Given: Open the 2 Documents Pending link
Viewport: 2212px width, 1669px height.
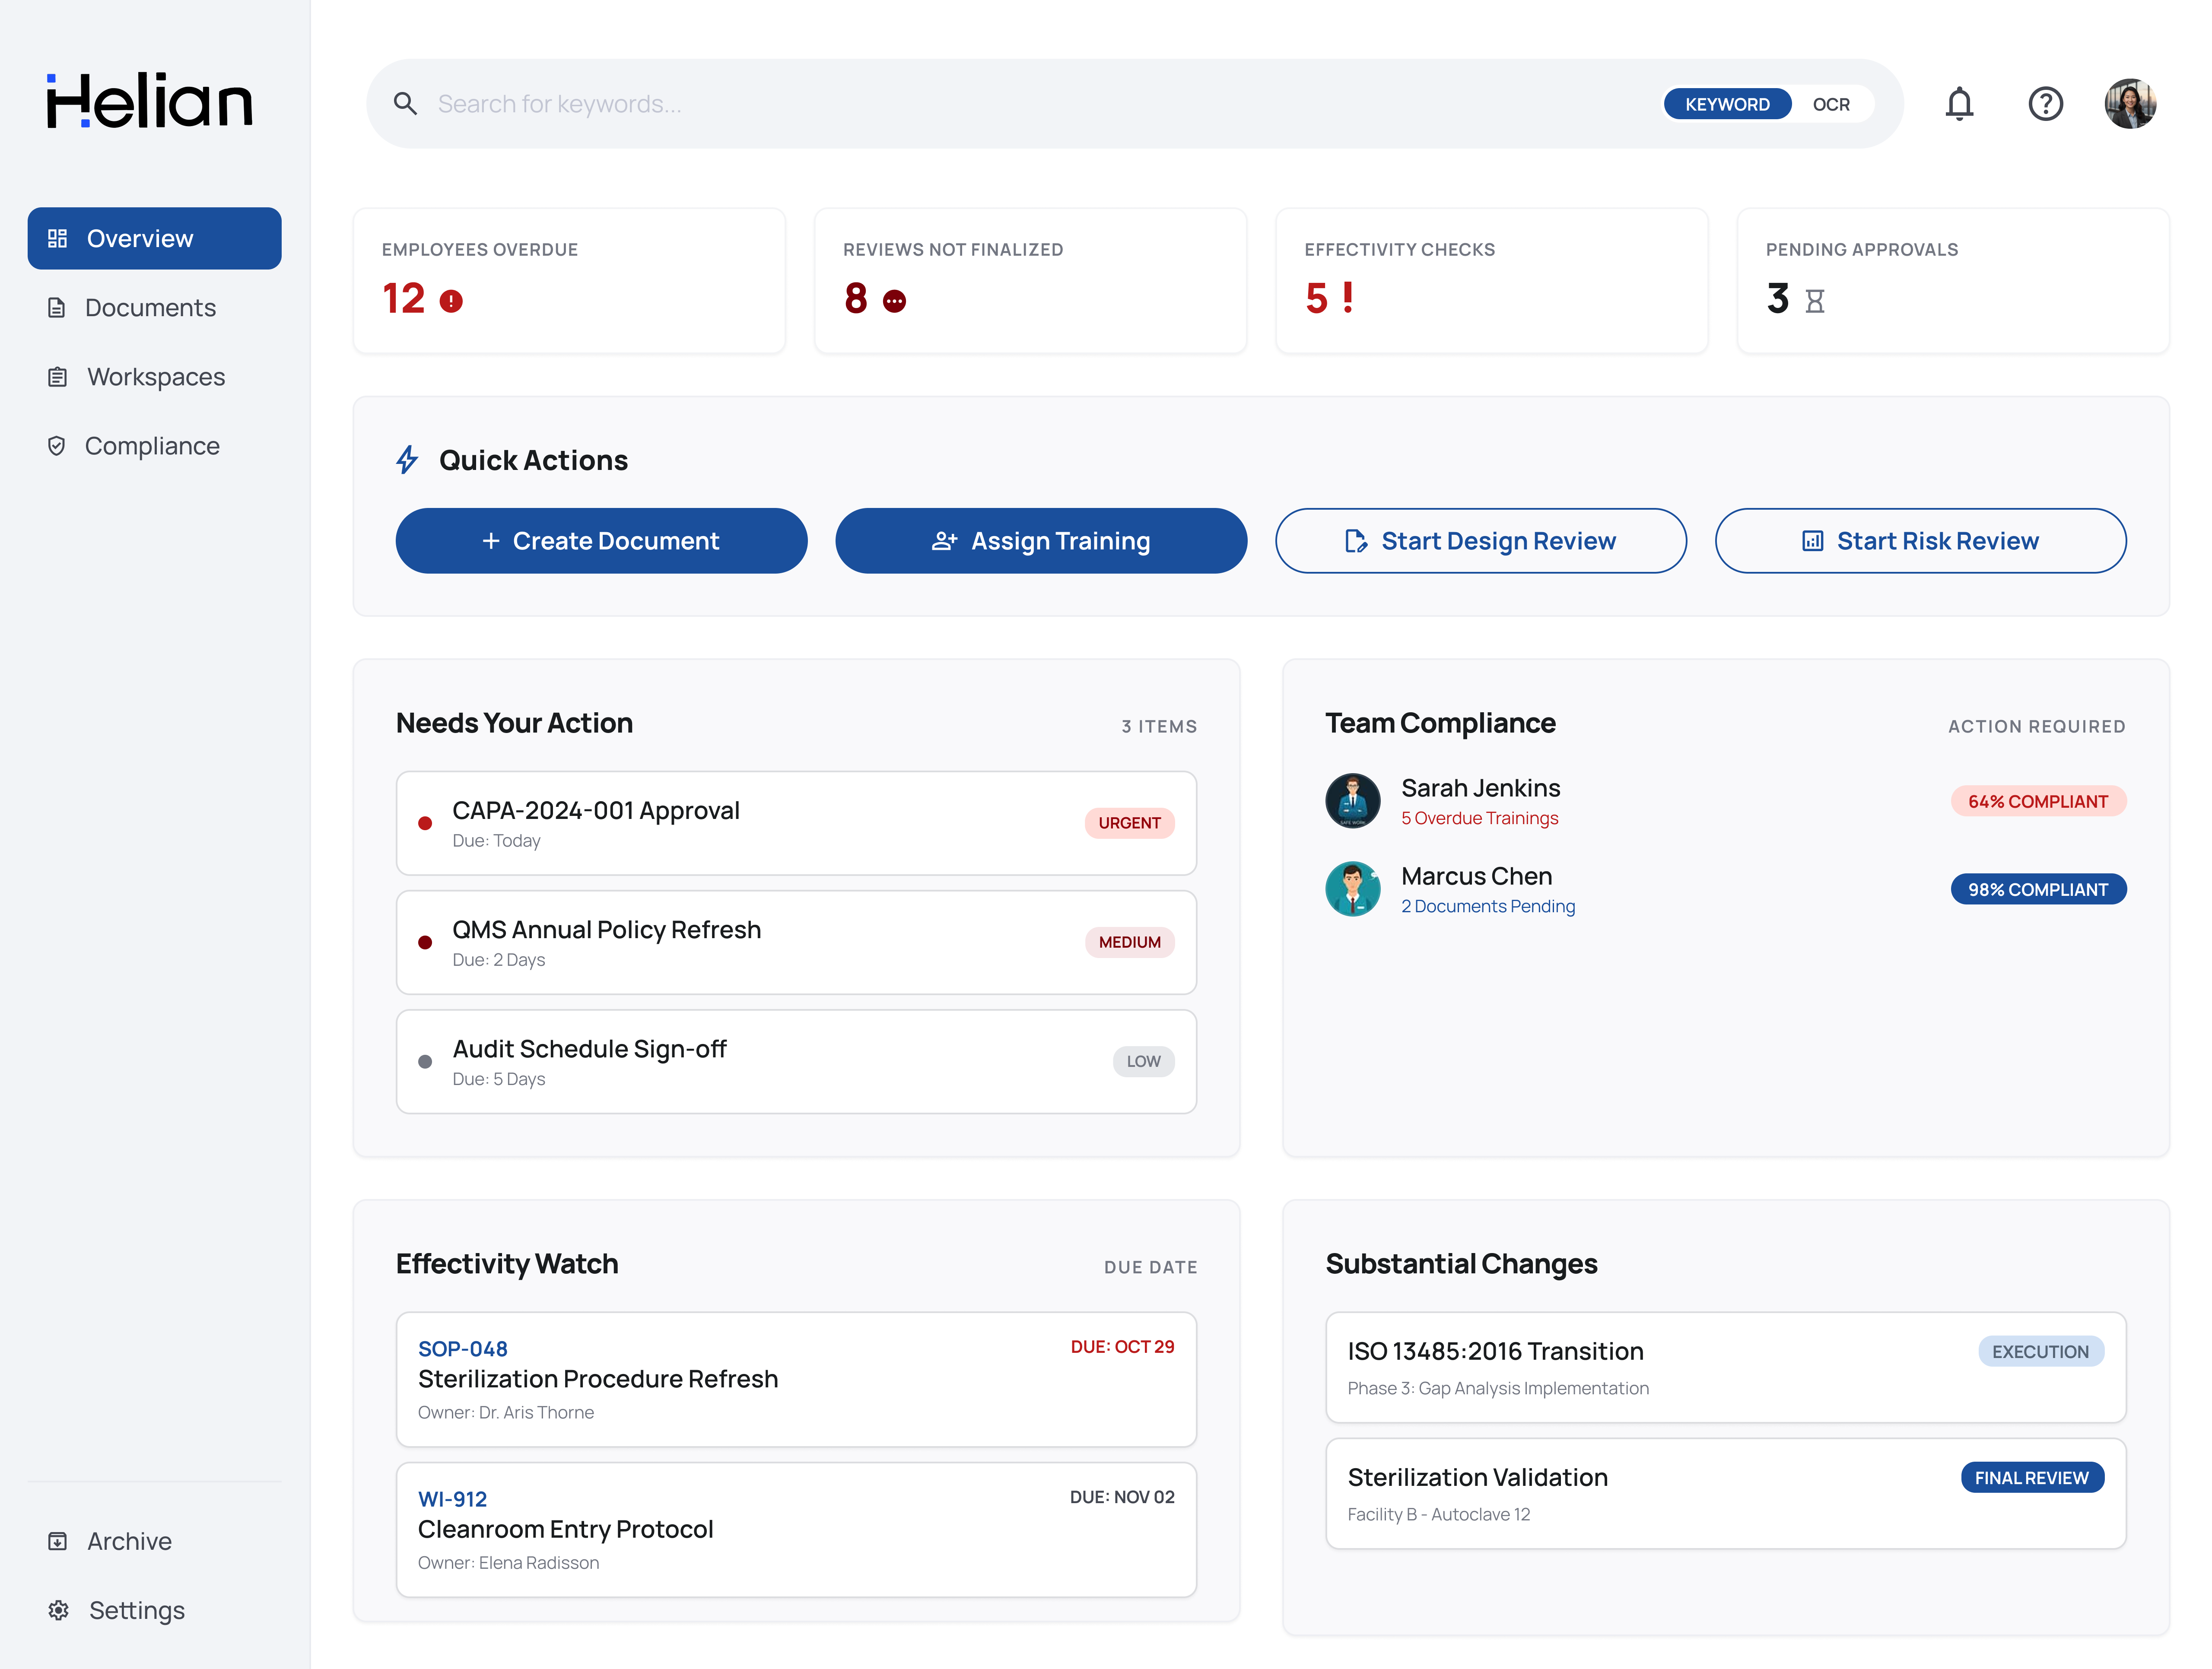Looking at the screenshot, I should point(1487,906).
